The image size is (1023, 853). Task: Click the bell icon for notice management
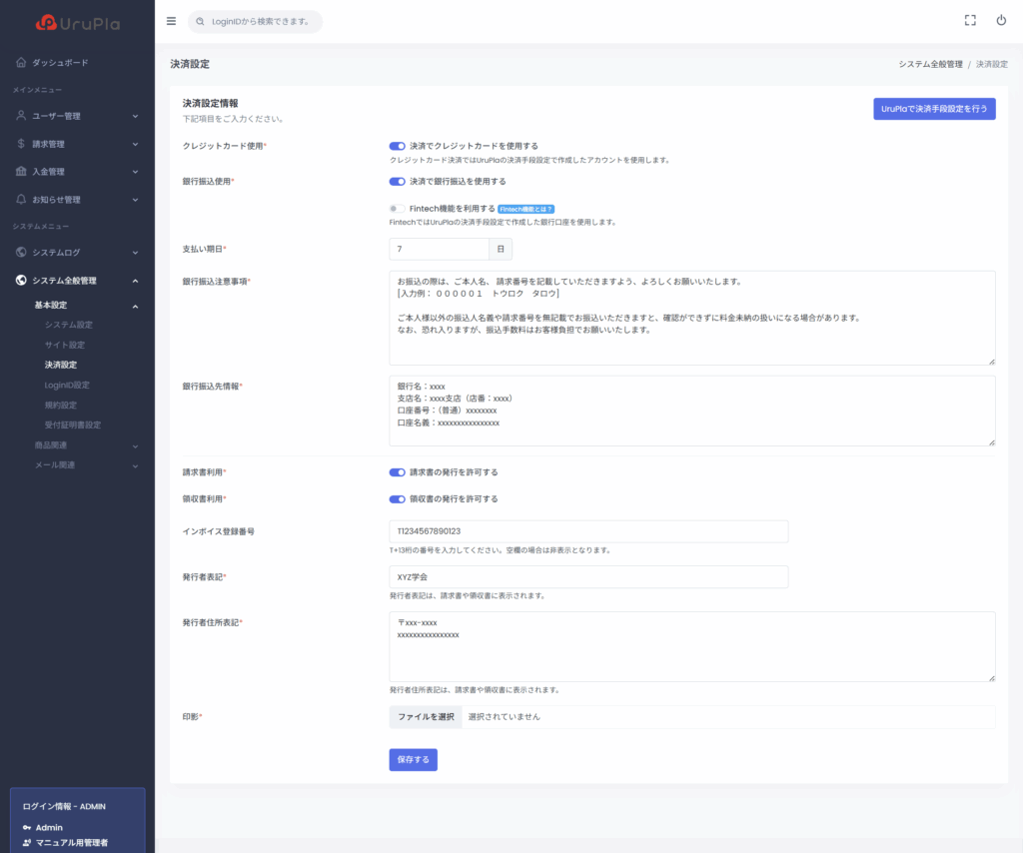21,200
